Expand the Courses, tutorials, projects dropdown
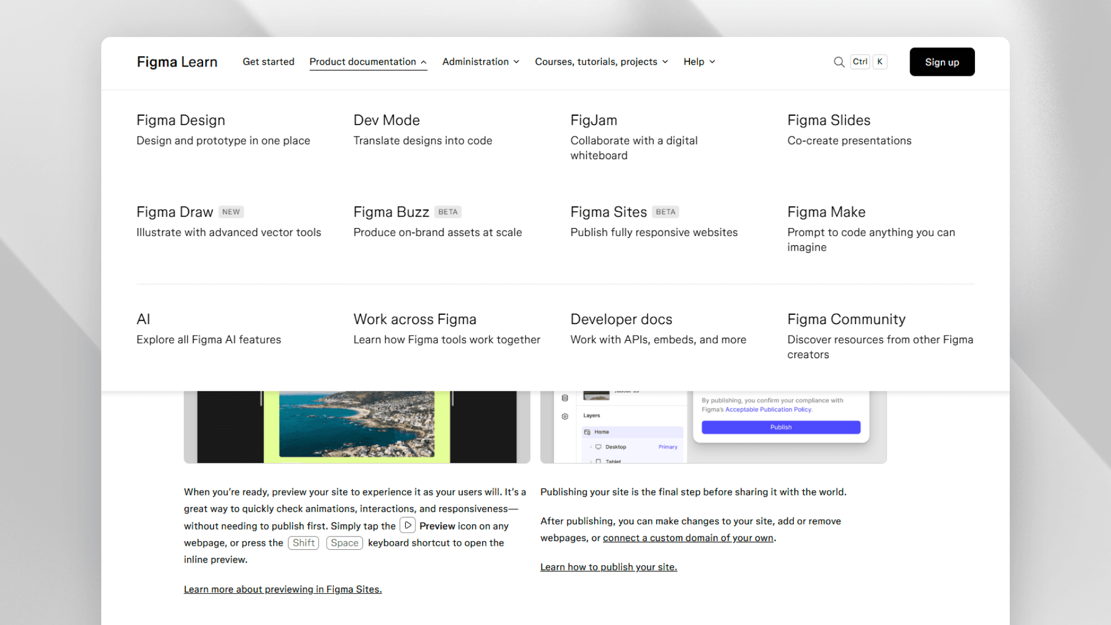Screen dimensions: 1111x625 click(x=601, y=62)
